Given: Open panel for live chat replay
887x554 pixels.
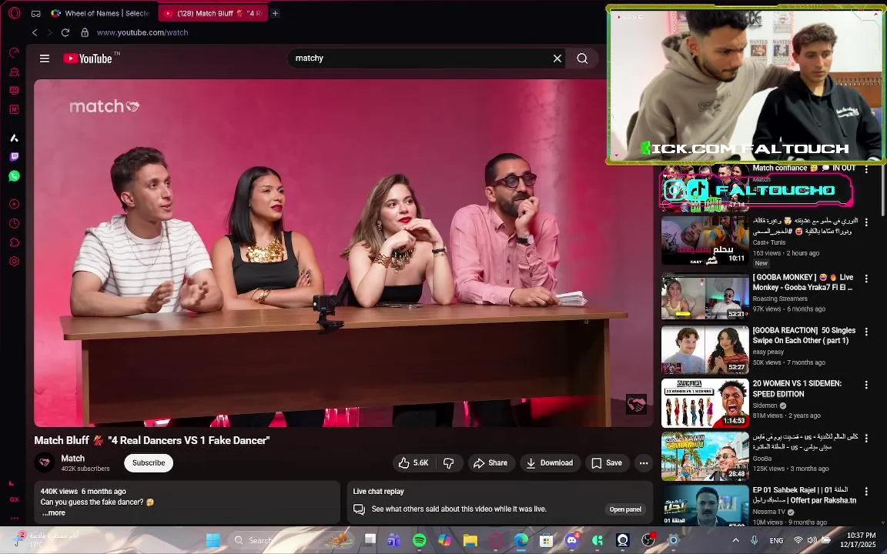Looking at the screenshot, I should click(625, 509).
